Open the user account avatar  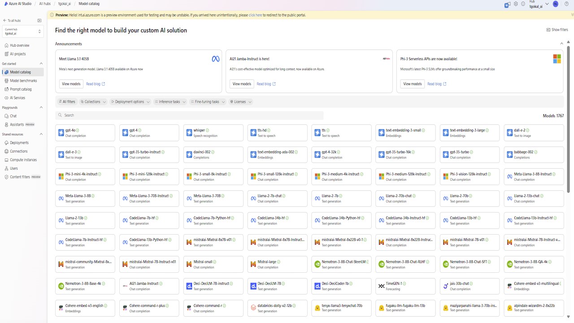click(x=556, y=4)
